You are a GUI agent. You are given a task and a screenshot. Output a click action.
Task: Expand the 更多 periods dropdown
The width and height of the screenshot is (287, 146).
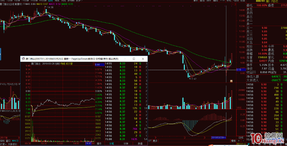[79, 1]
